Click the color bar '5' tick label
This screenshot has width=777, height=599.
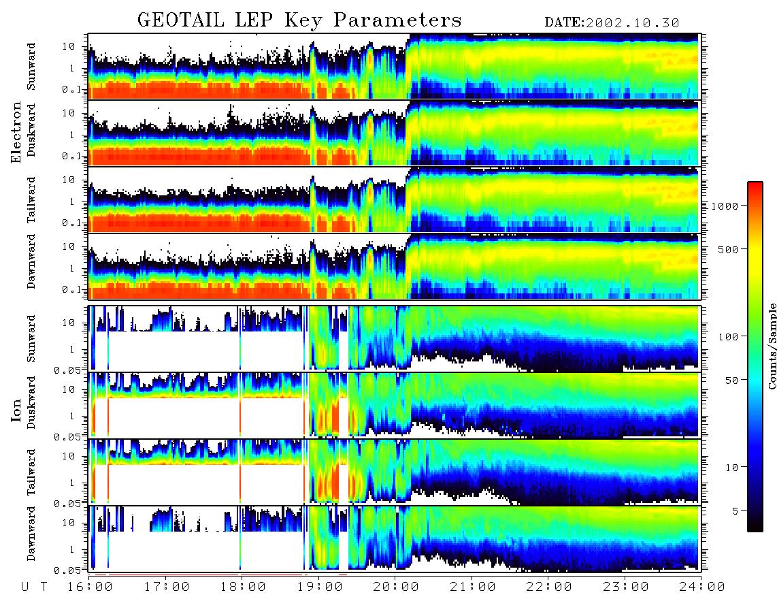[735, 511]
